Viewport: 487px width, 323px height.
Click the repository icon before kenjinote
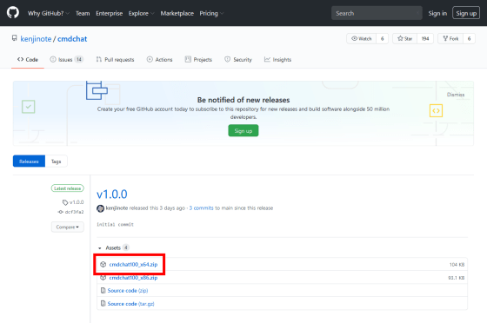pyautogui.click(x=14, y=38)
